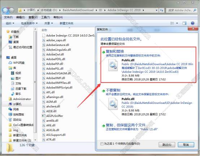Click the Explorer back navigation button
Screen dimensions: 200x156
click(5, 10)
